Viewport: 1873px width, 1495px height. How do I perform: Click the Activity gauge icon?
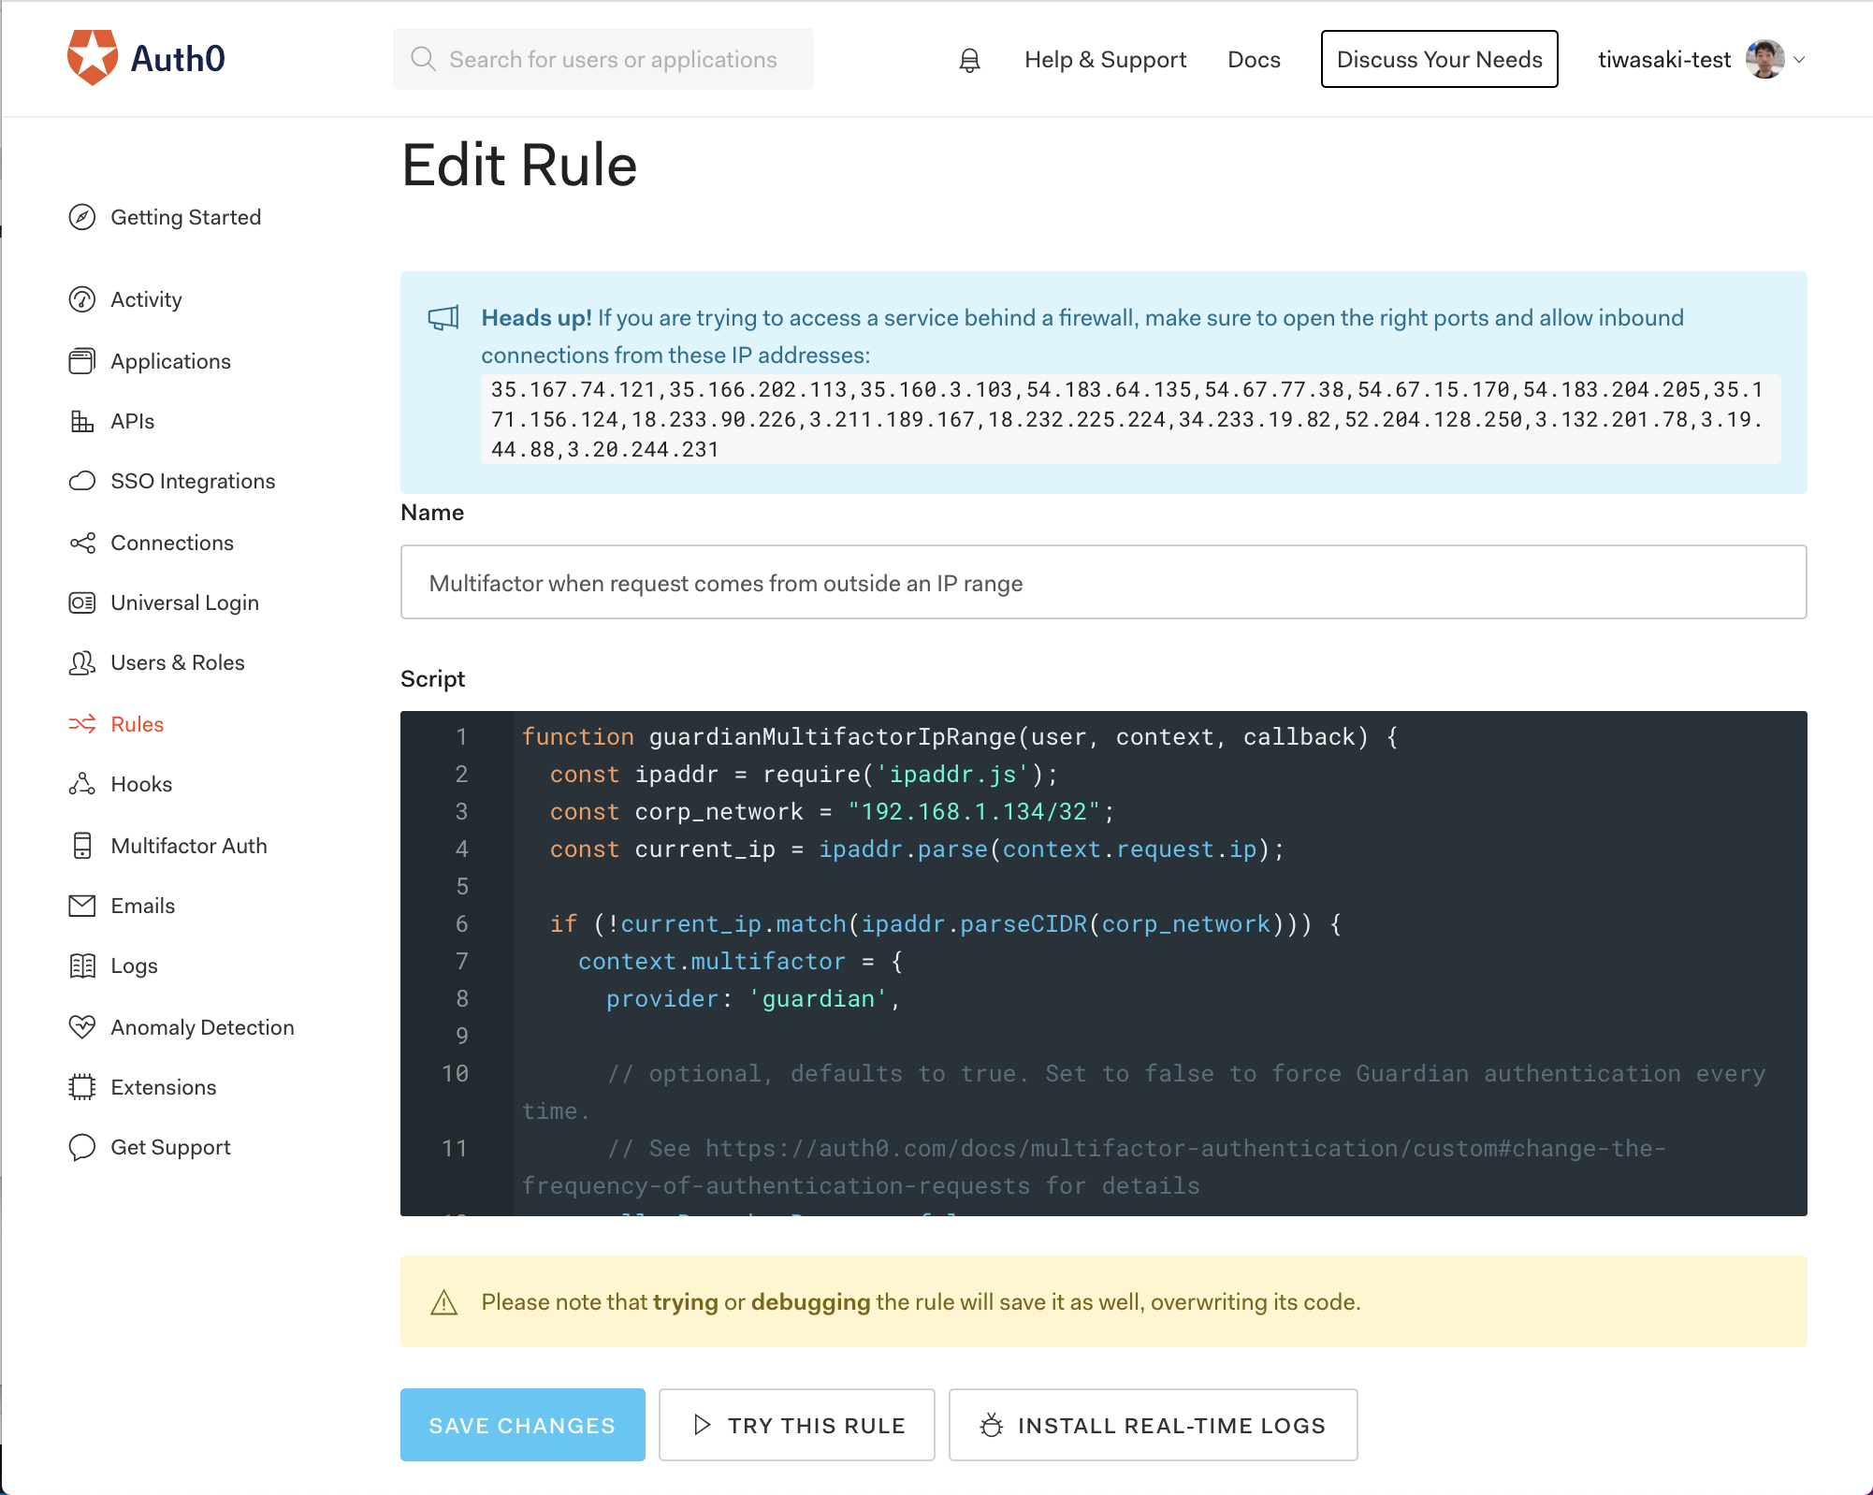coord(82,299)
